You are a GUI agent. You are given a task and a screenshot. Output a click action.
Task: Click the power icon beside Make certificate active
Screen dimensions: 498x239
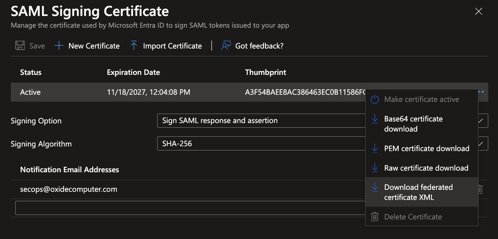pos(375,99)
